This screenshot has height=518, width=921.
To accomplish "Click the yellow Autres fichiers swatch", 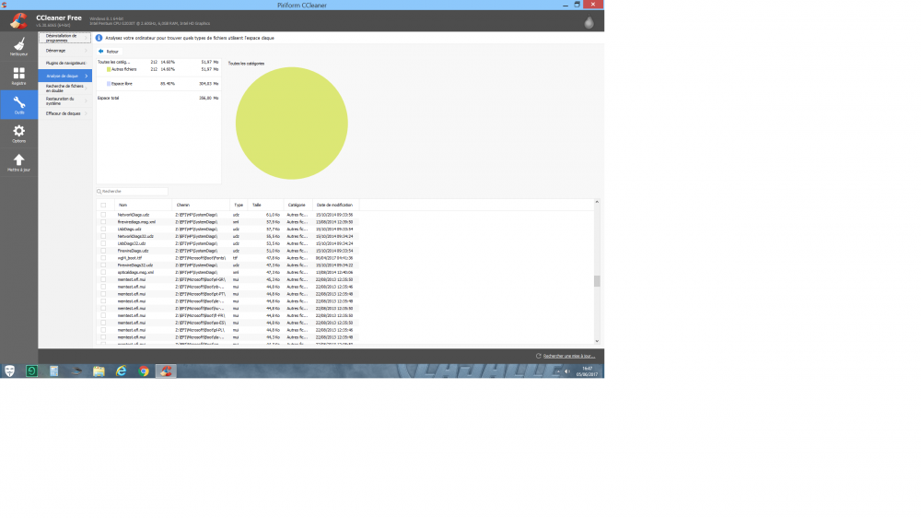I will [x=109, y=69].
